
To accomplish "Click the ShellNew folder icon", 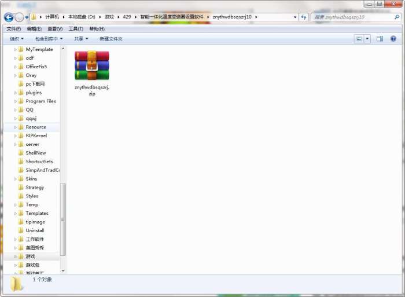I will click(21, 153).
